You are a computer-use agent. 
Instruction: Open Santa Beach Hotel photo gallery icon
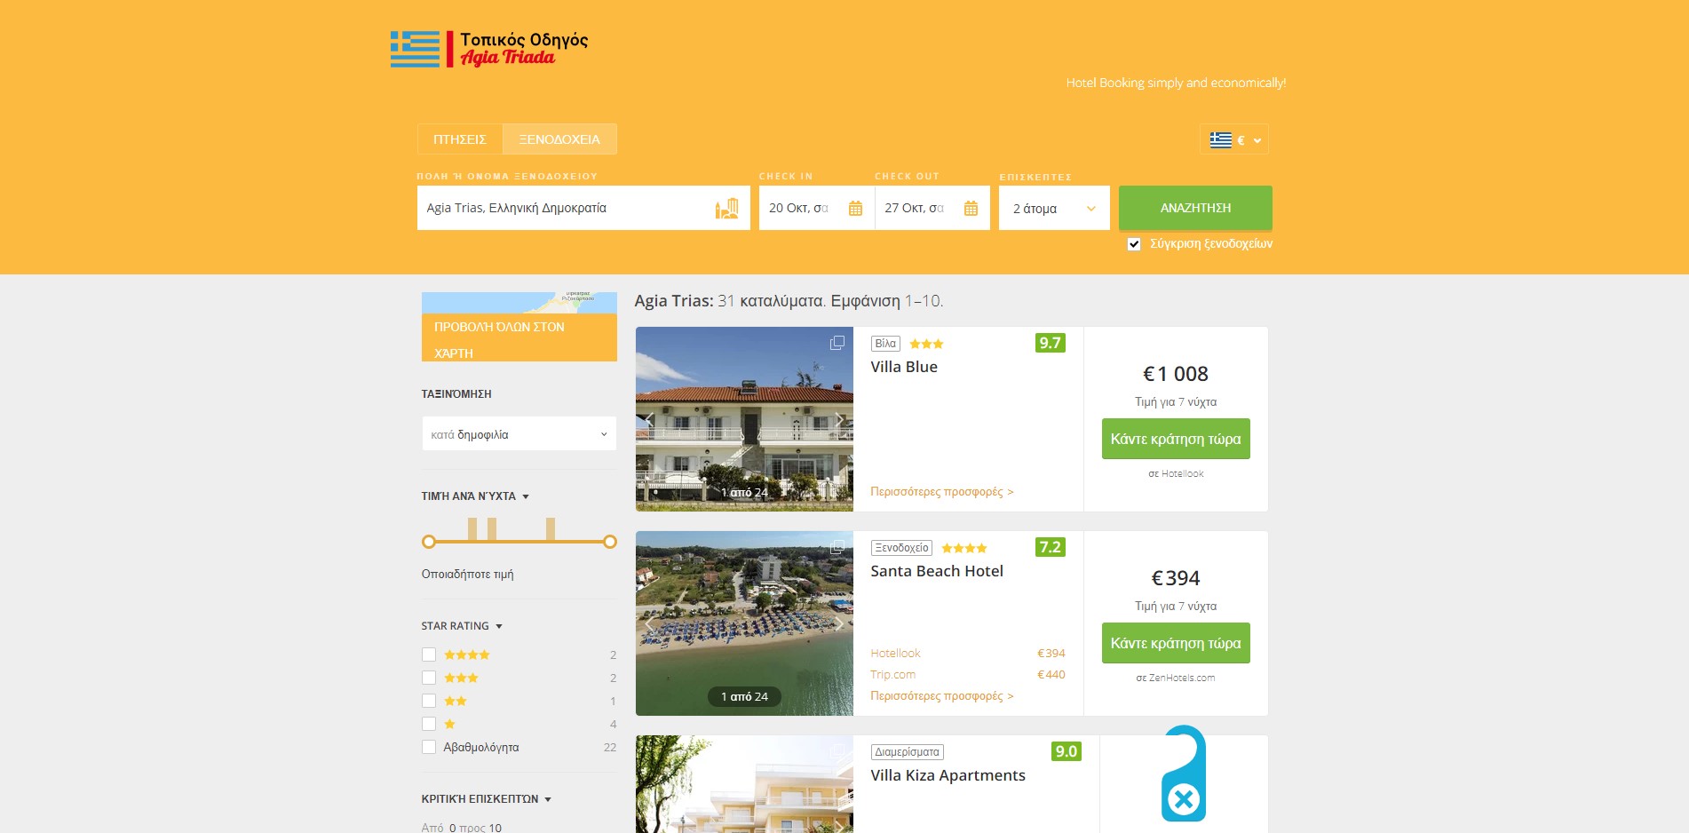click(x=837, y=547)
